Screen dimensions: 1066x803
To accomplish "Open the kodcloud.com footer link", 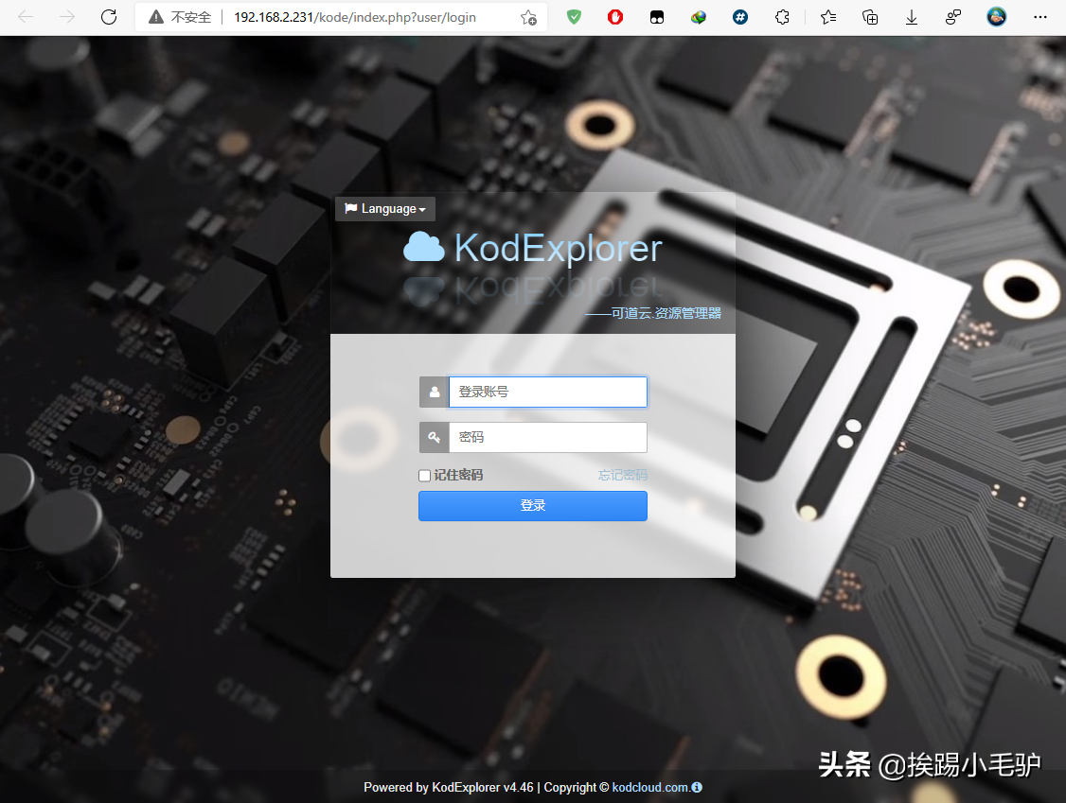I will [x=650, y=787].
